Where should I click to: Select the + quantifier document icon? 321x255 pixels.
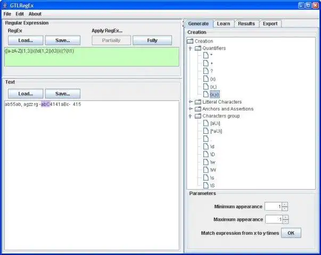pyautogui.click(x=205, y=63)
